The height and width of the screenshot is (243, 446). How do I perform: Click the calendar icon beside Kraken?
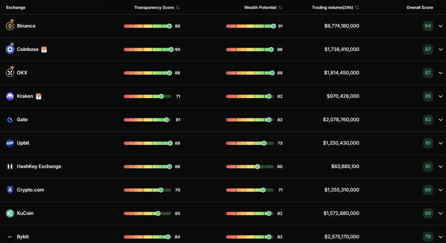point(38,96)
